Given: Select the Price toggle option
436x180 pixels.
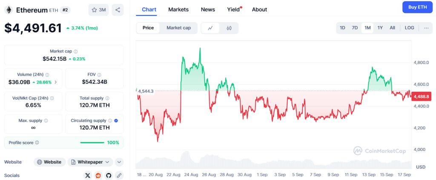Looking at the screenshot, I should coord(148,28).
